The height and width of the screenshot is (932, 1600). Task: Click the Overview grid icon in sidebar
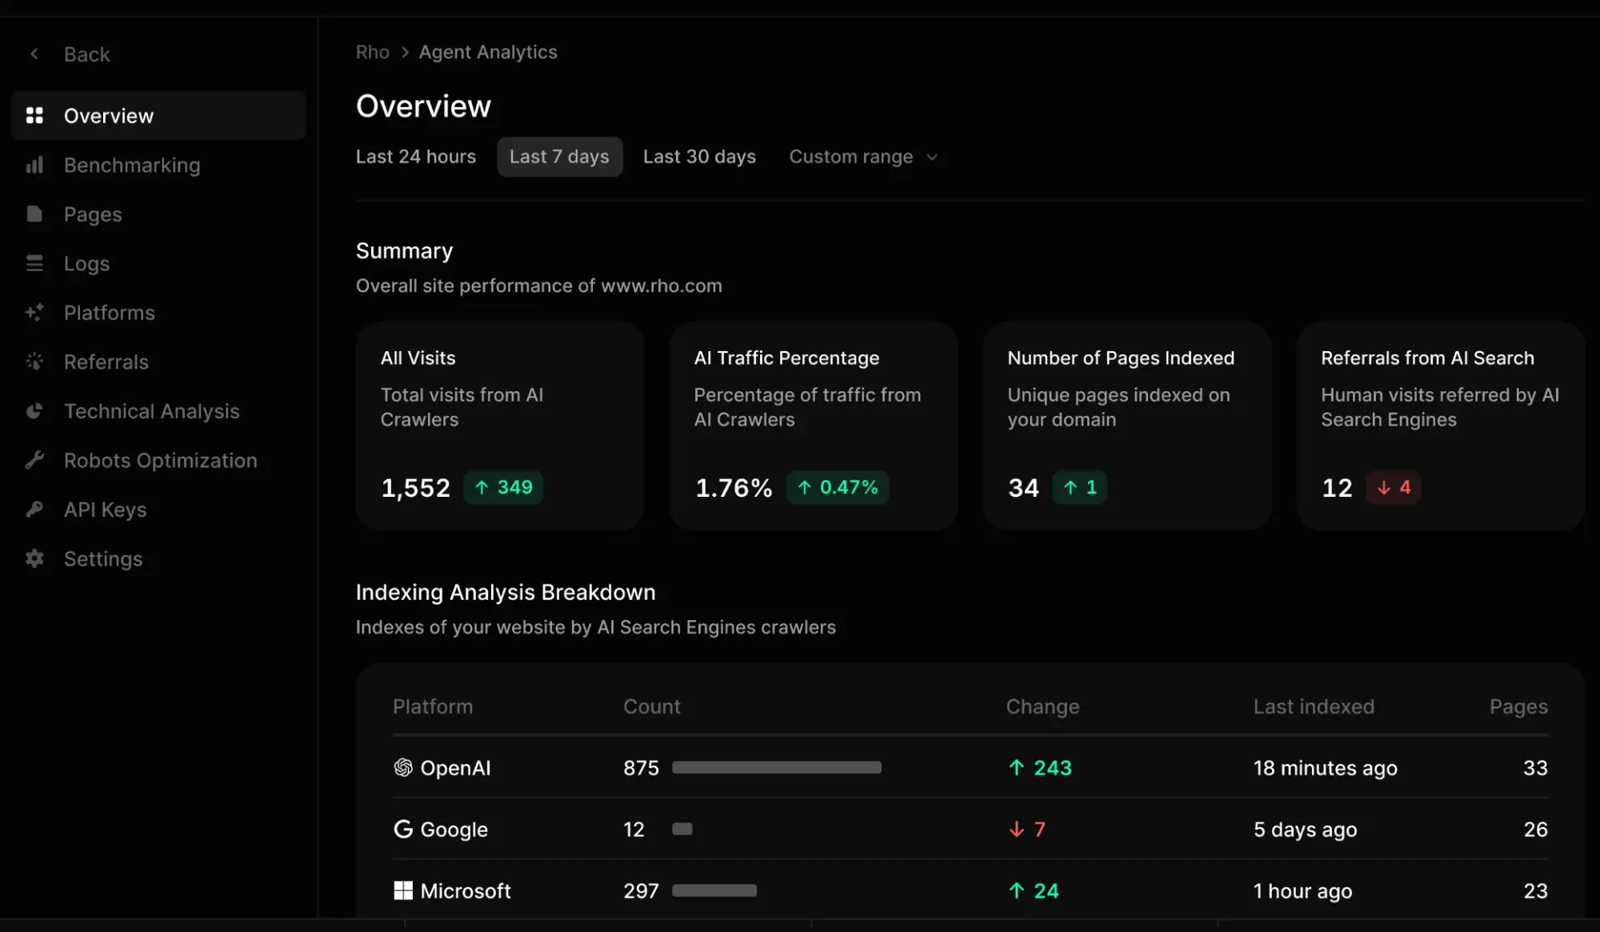point(34,115)
